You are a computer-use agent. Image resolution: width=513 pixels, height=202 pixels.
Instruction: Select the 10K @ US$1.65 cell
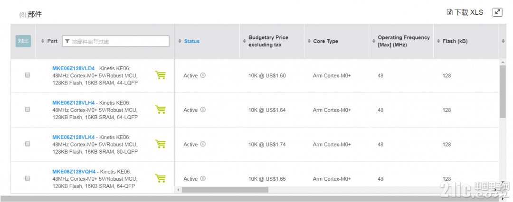click(x=267, y=178)
